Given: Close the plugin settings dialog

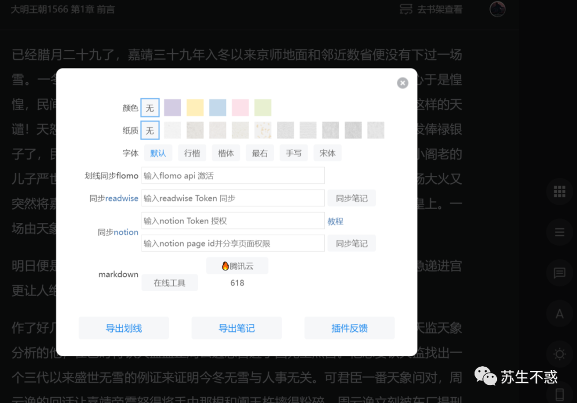Looking at the screenshot, I should (x=403, y=83).
